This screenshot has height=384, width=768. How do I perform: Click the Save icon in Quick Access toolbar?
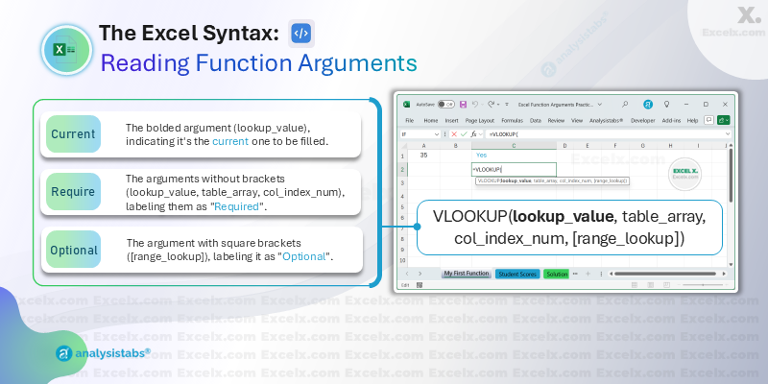(x=463, y=105)
